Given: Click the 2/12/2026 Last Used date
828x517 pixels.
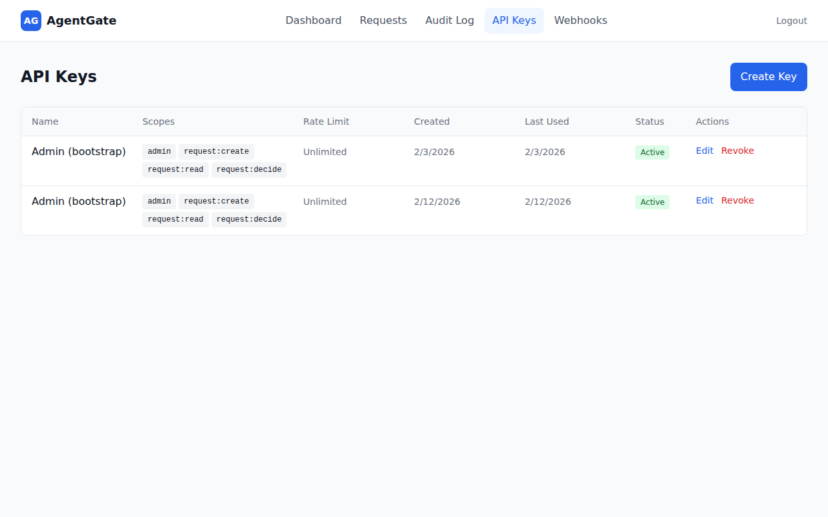Looking at the screenshot, I should coord(548,202).
